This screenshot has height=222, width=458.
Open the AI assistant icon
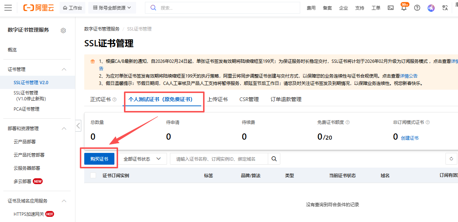431,8
